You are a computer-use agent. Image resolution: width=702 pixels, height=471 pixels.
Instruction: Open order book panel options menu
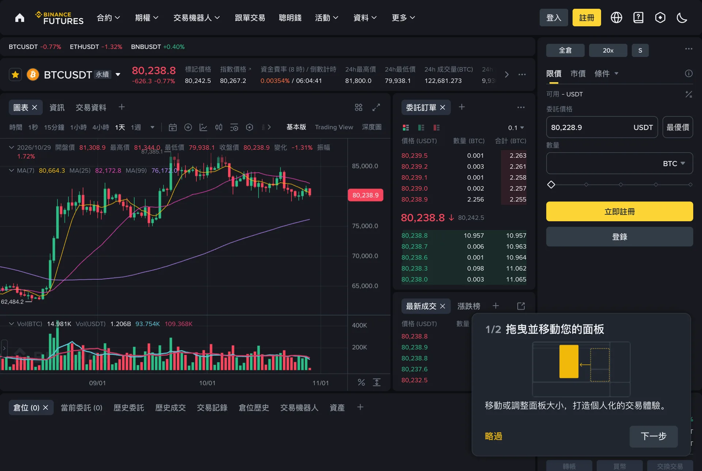521,107
